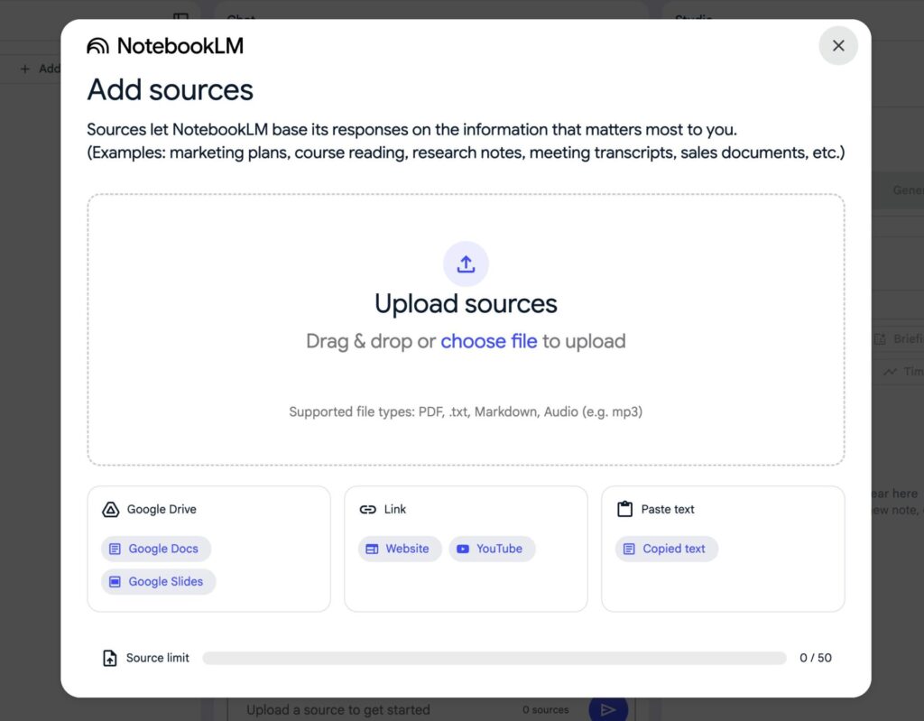Viewport: 924px width, 721px height.
Task: Open the choose file link to upload
Action: 489,341
